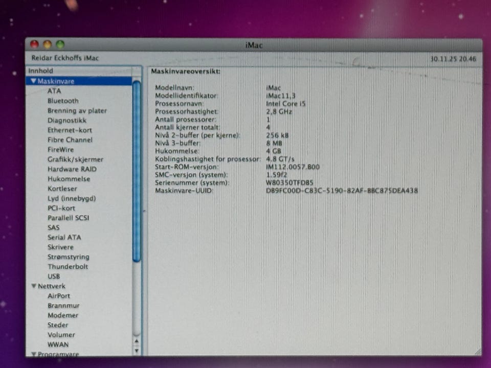
Task: Select ATA in the sidebar
Action: click(54, 91)
